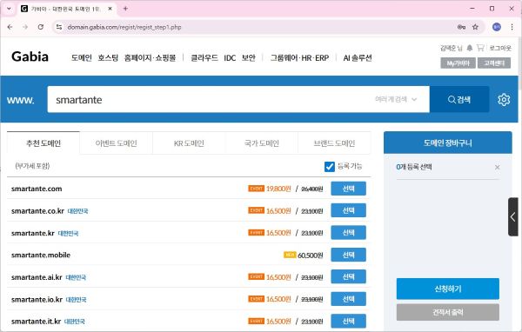Open a new browser tab with the plus
This screenshot has width=522, height=332.
tap(125, 9)
